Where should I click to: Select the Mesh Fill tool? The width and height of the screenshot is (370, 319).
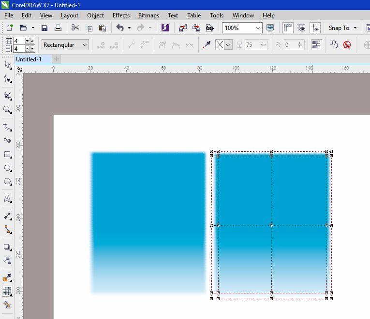pyautogui.click(x=8, y=291)
